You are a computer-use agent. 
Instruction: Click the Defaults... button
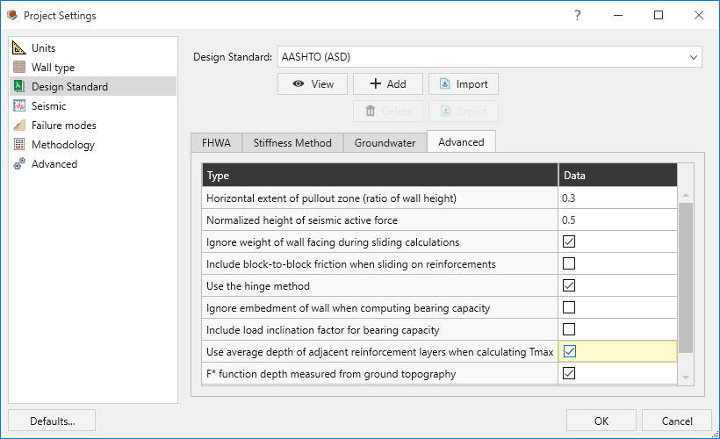click(52, 421)
